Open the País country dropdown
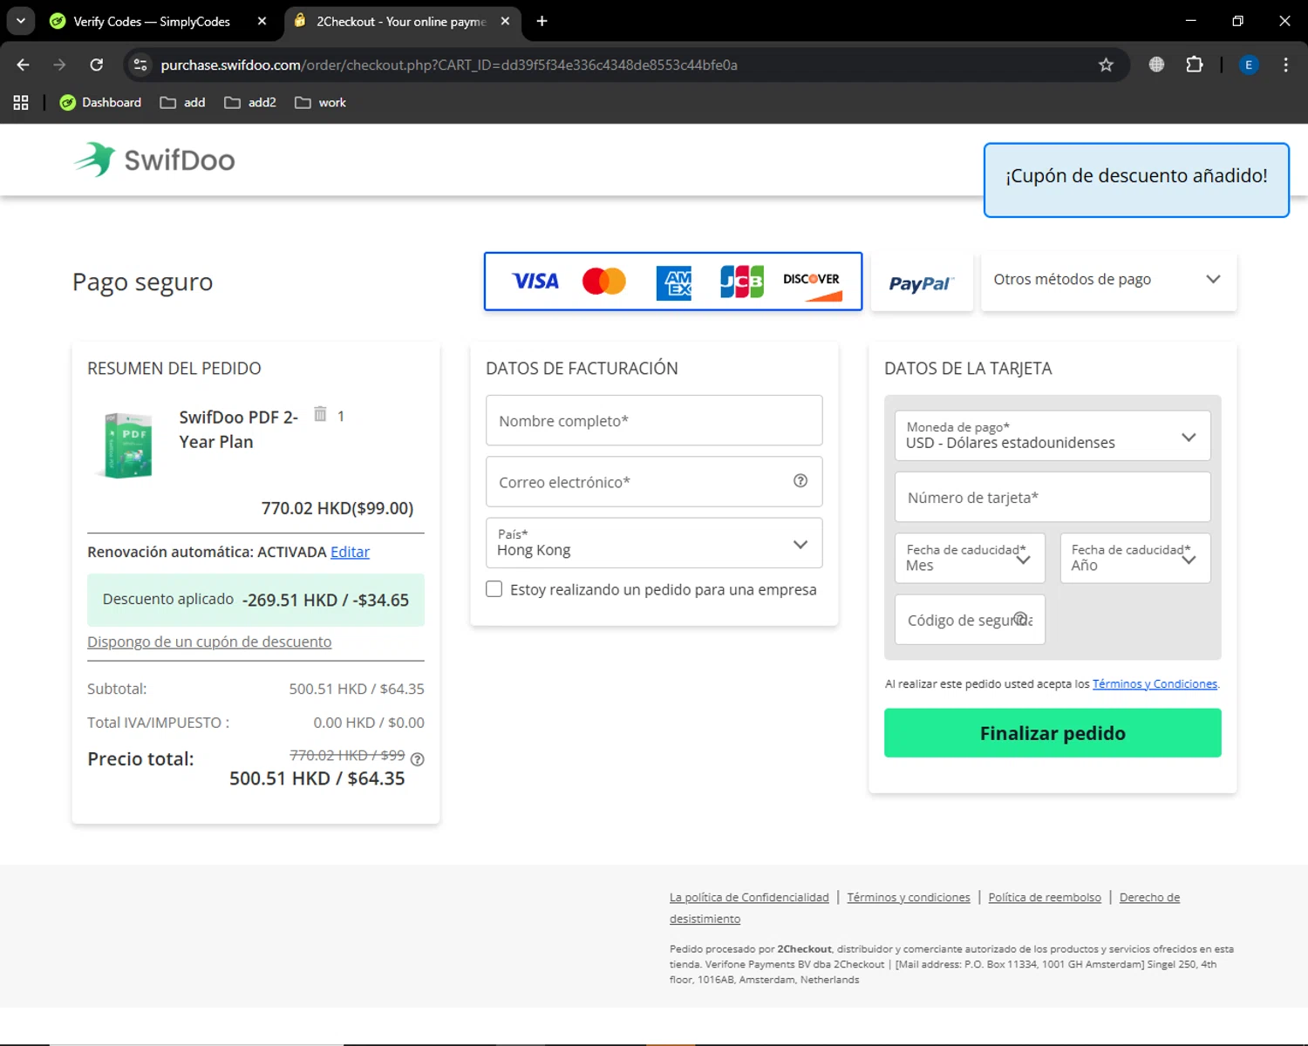This screenshot has width=1308, height=1046. click(654, 543)
